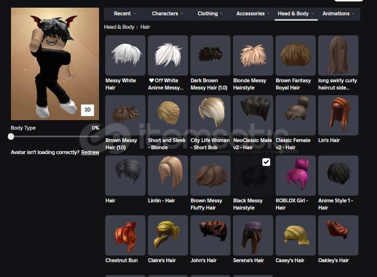This screenshot has width=377, height=277.
Task: Expand the Accessories dropdown chevron
Action: point(268,14)
